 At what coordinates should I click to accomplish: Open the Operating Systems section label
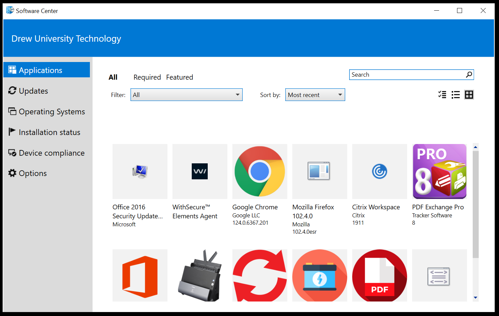pos(52,112)
